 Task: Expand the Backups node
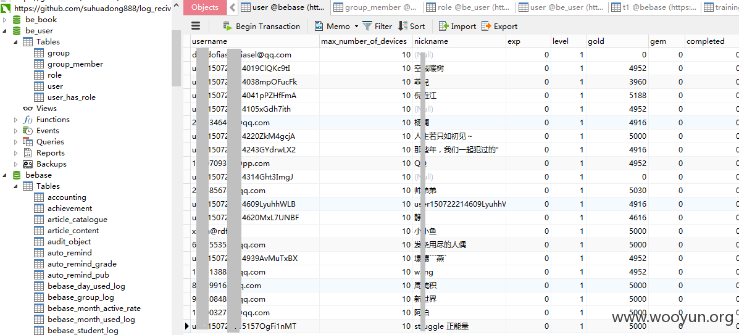16,164
